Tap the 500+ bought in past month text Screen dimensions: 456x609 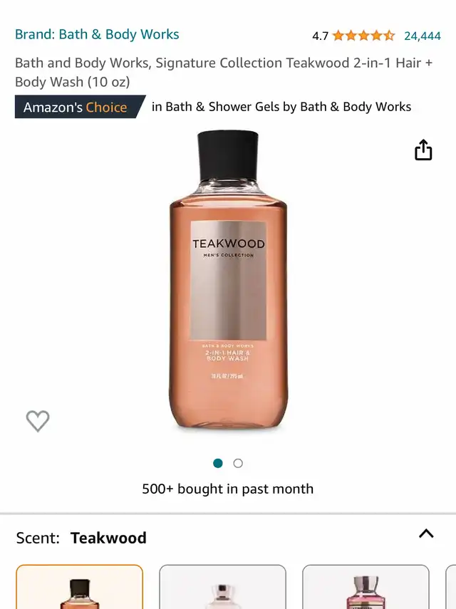(x=227, y=489)
